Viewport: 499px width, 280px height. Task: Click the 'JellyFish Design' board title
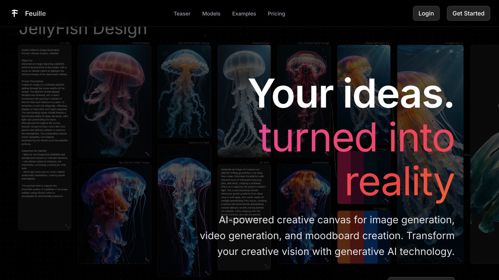point(83,28)
